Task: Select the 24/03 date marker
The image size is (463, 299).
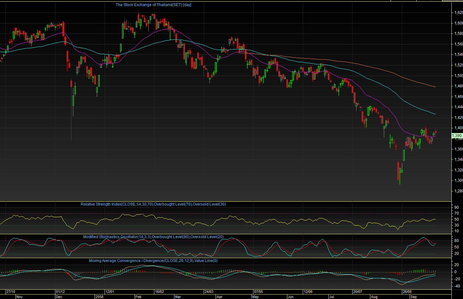Action: point(209,292)
